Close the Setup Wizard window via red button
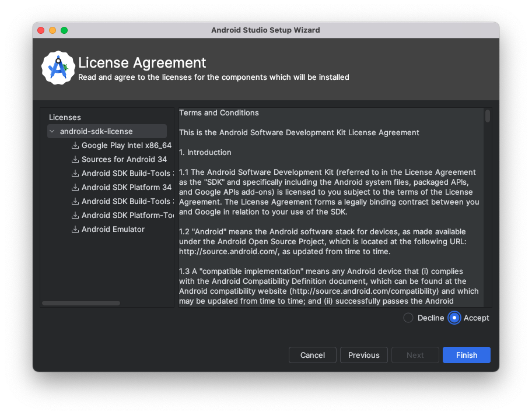Image resolution: width=532 pixels, height=415 pixels. [x=41, y=30]
